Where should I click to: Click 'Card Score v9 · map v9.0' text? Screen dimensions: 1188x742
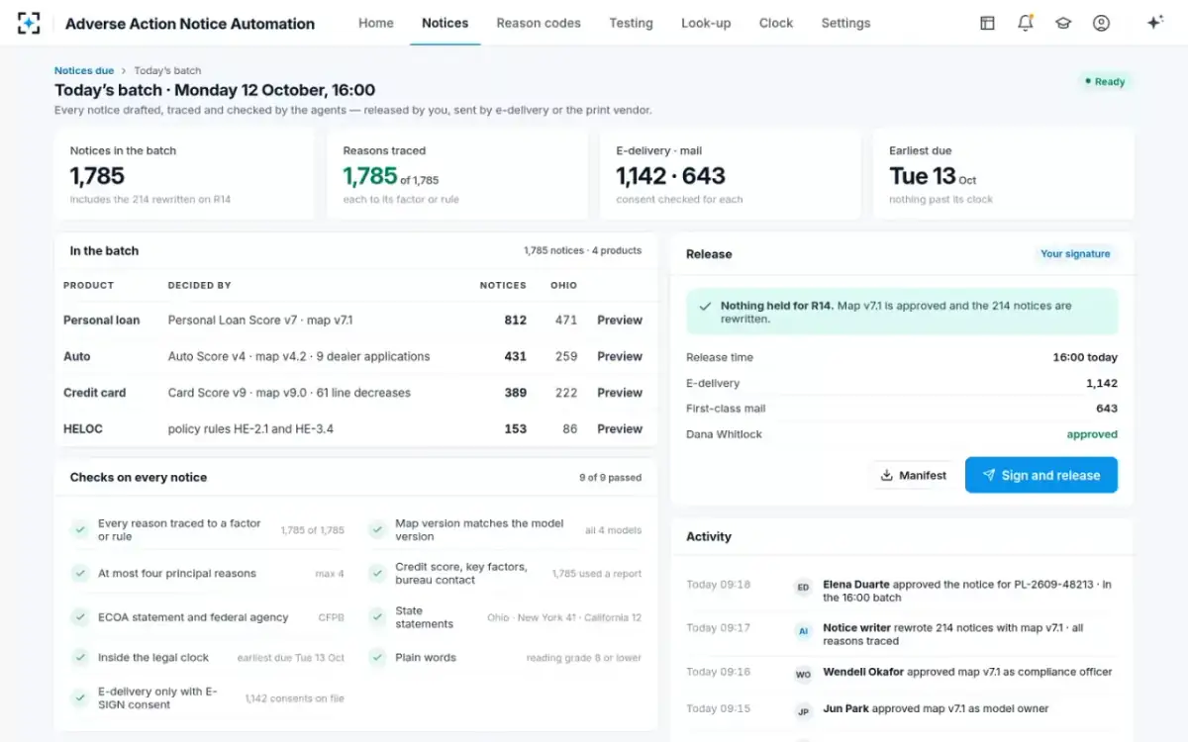tap(238, 393)
